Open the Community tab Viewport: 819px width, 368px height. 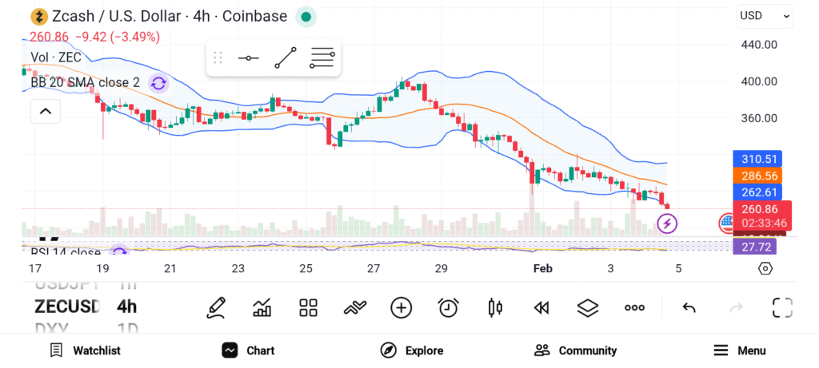pyautogui.click(x=576, y=350)
